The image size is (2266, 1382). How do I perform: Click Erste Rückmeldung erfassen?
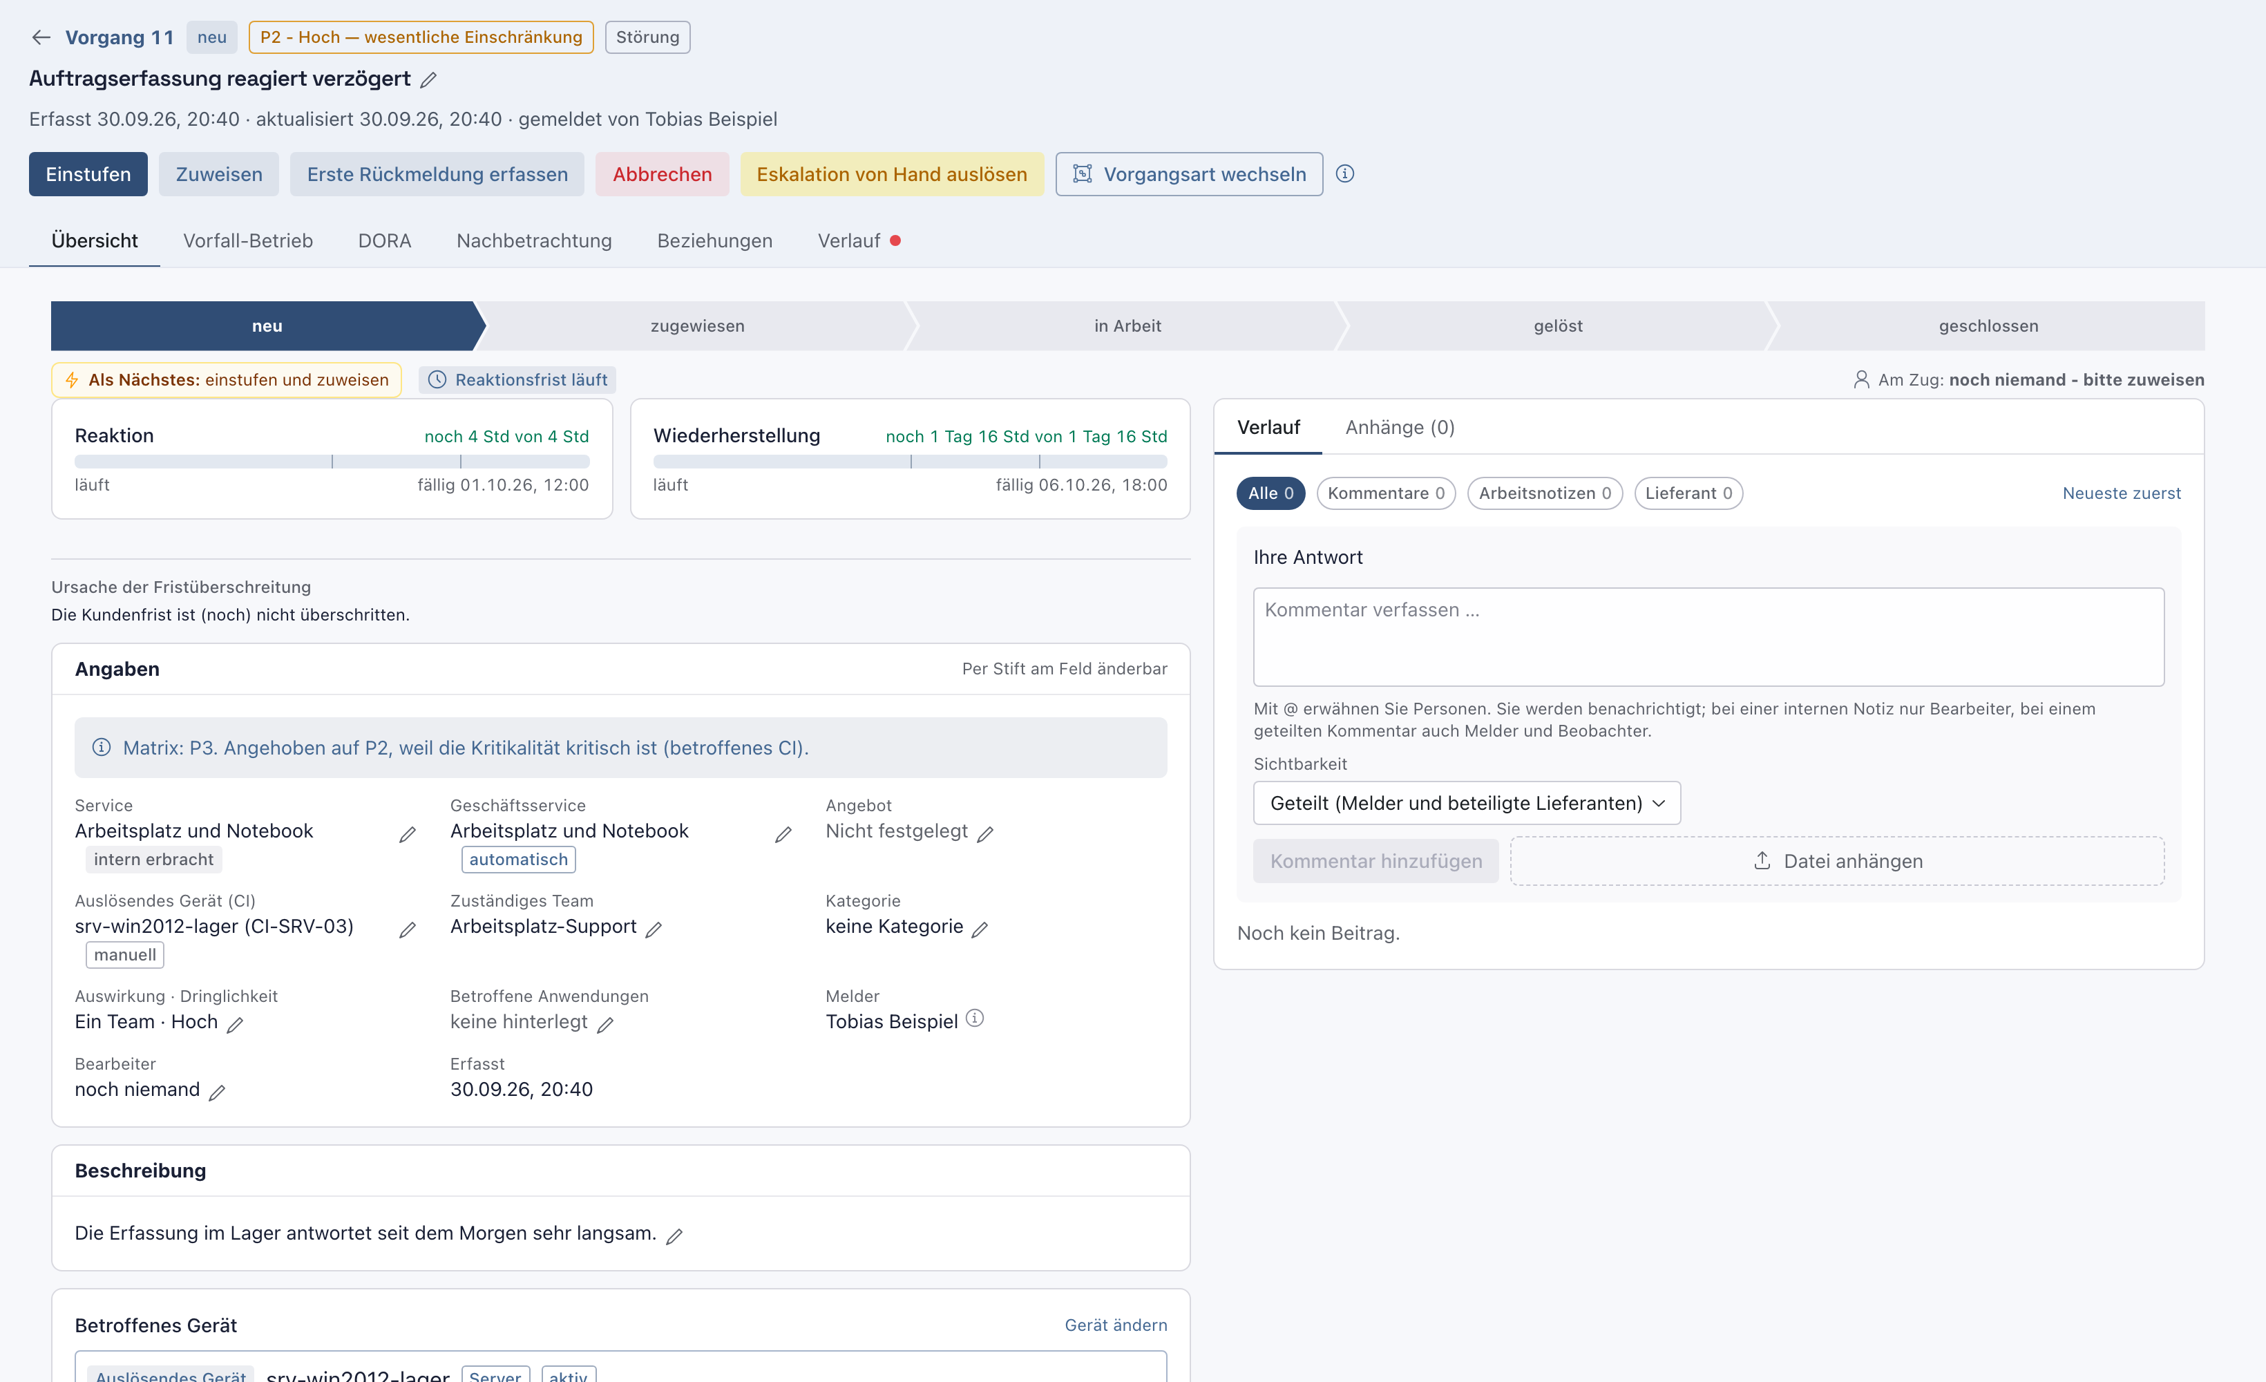pos(437,174)
